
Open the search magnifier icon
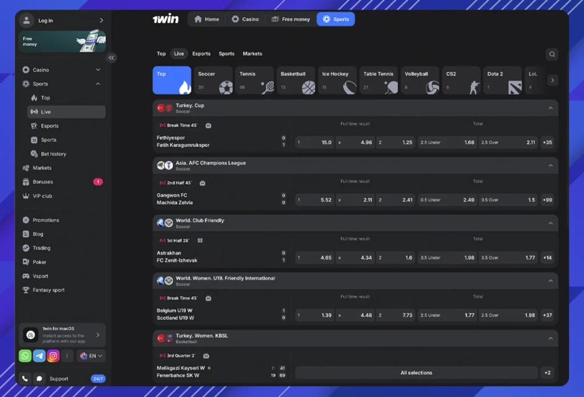click(552, 54)
